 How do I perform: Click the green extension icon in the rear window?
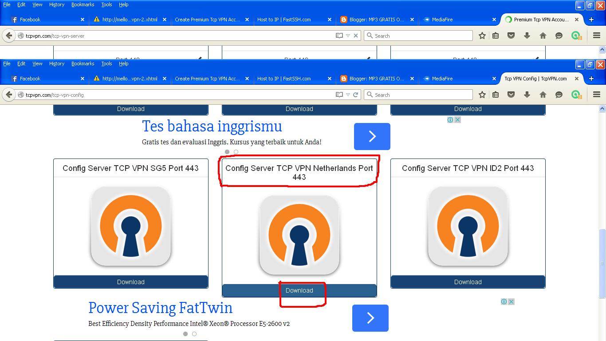click(576, 36)
